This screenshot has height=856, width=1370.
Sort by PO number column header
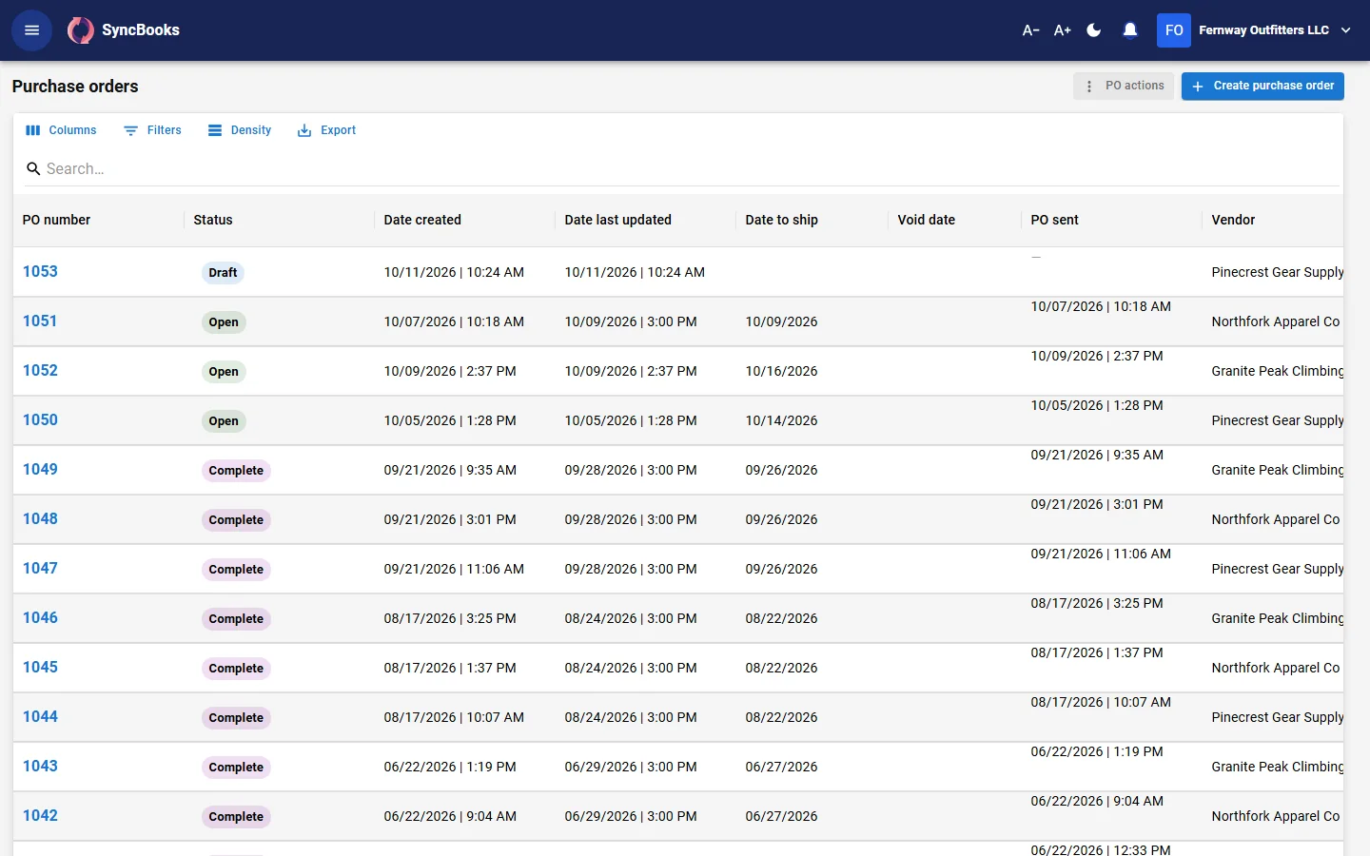pyautogui.click(x=56, y=220)
